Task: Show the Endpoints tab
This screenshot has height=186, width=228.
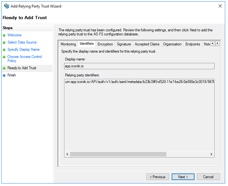Action: tap(193, 44)
